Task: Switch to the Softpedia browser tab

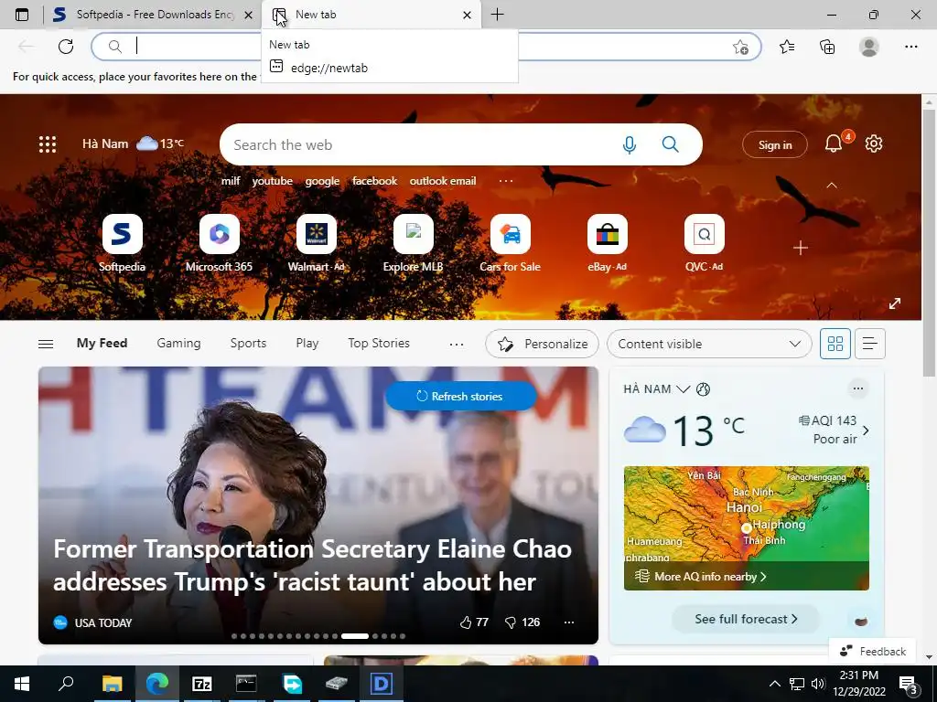Action: pos(153,15)
